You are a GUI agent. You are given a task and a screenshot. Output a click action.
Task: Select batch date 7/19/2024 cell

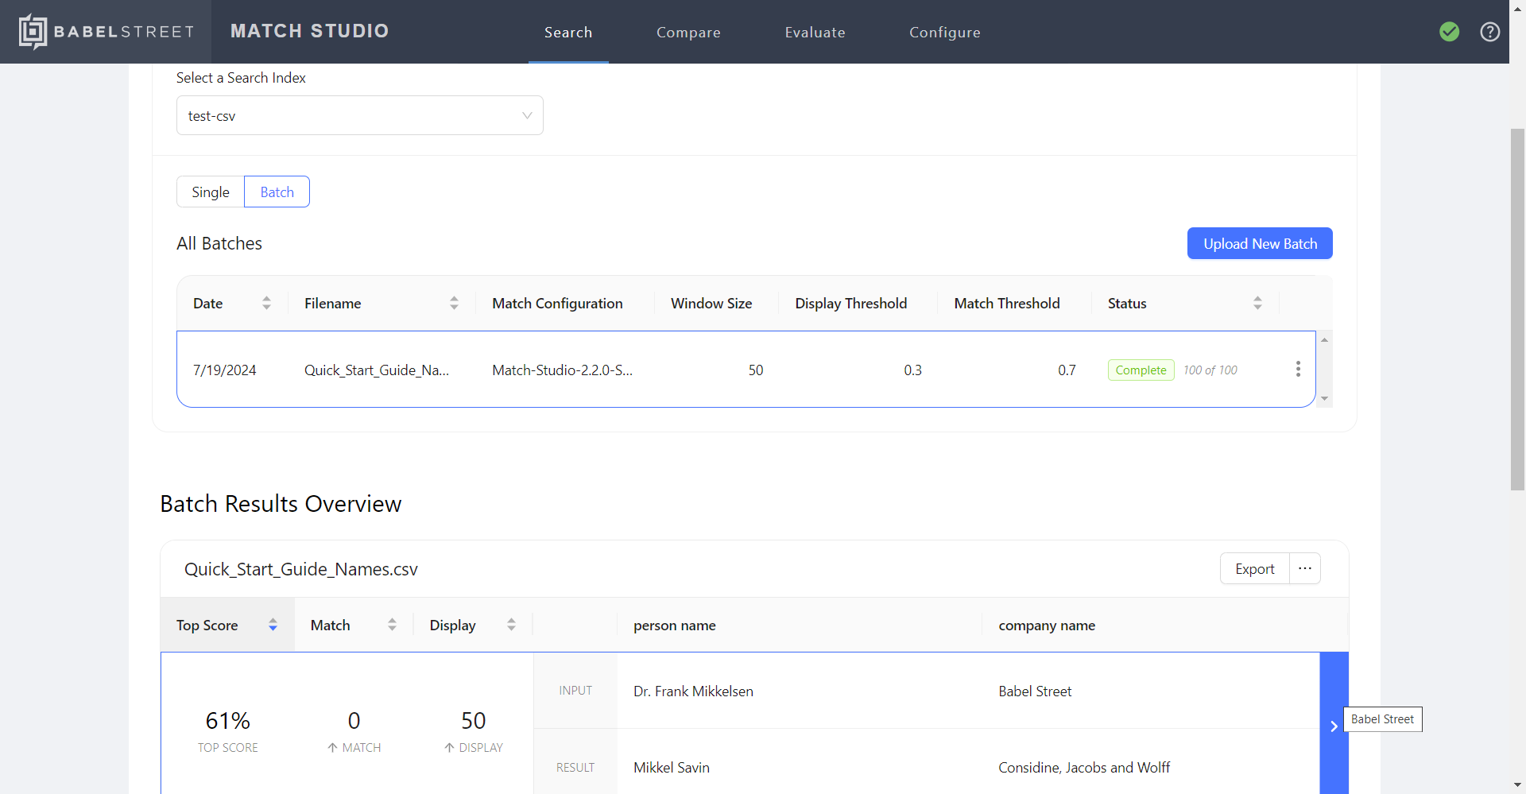point(225,370)
